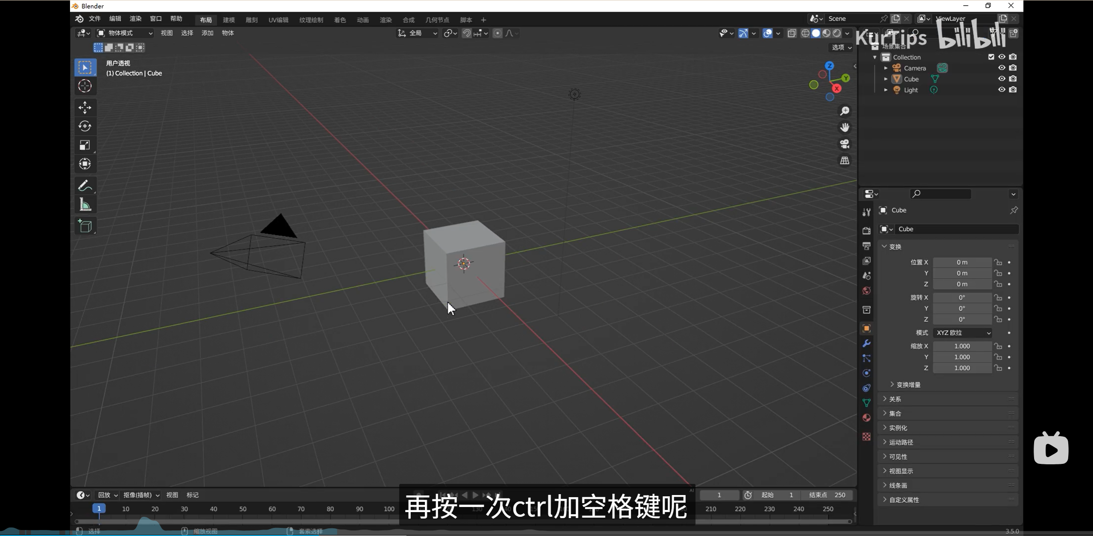Select the Transform tool
This screenshot has width=1093, height=536.
[x=85, y=164]
